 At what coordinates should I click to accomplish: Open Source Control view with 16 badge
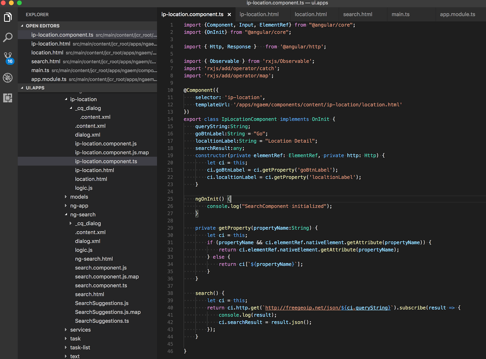click(x=8, y=58)
